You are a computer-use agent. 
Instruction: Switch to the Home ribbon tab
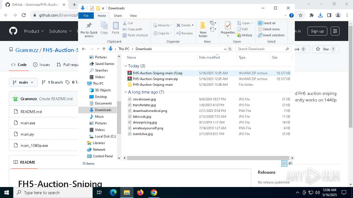click(101, 16)
